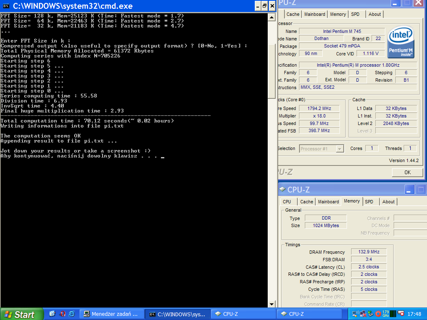Click the CAS# Latency value '2.5 clocks'
The height and width of the screenshot is (320, 427).
[369, 267]
